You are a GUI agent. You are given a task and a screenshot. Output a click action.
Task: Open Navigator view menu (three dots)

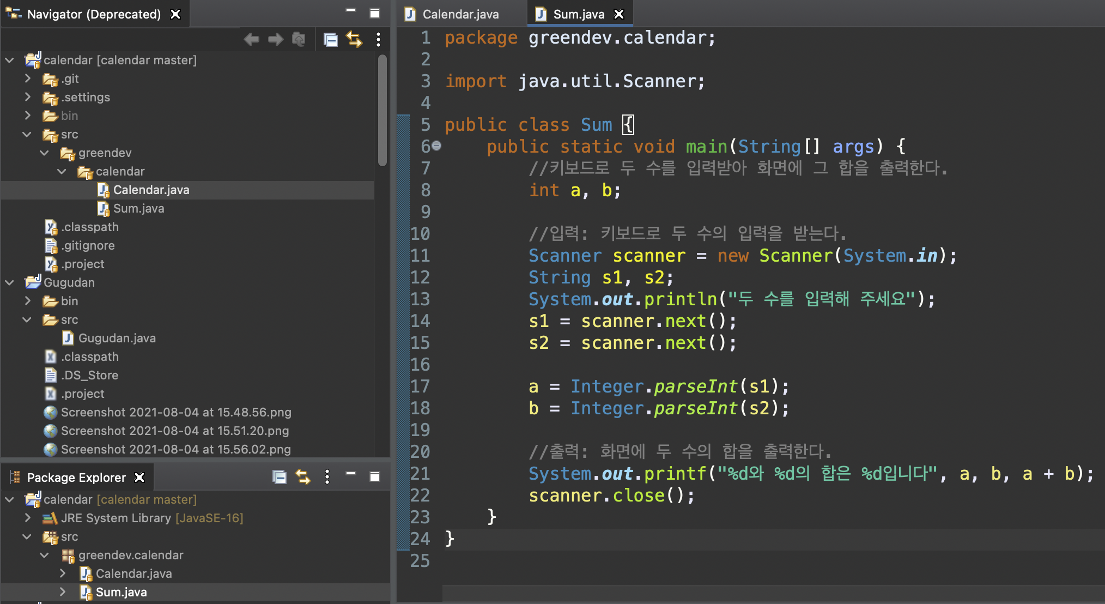click(x=378, y=39)
